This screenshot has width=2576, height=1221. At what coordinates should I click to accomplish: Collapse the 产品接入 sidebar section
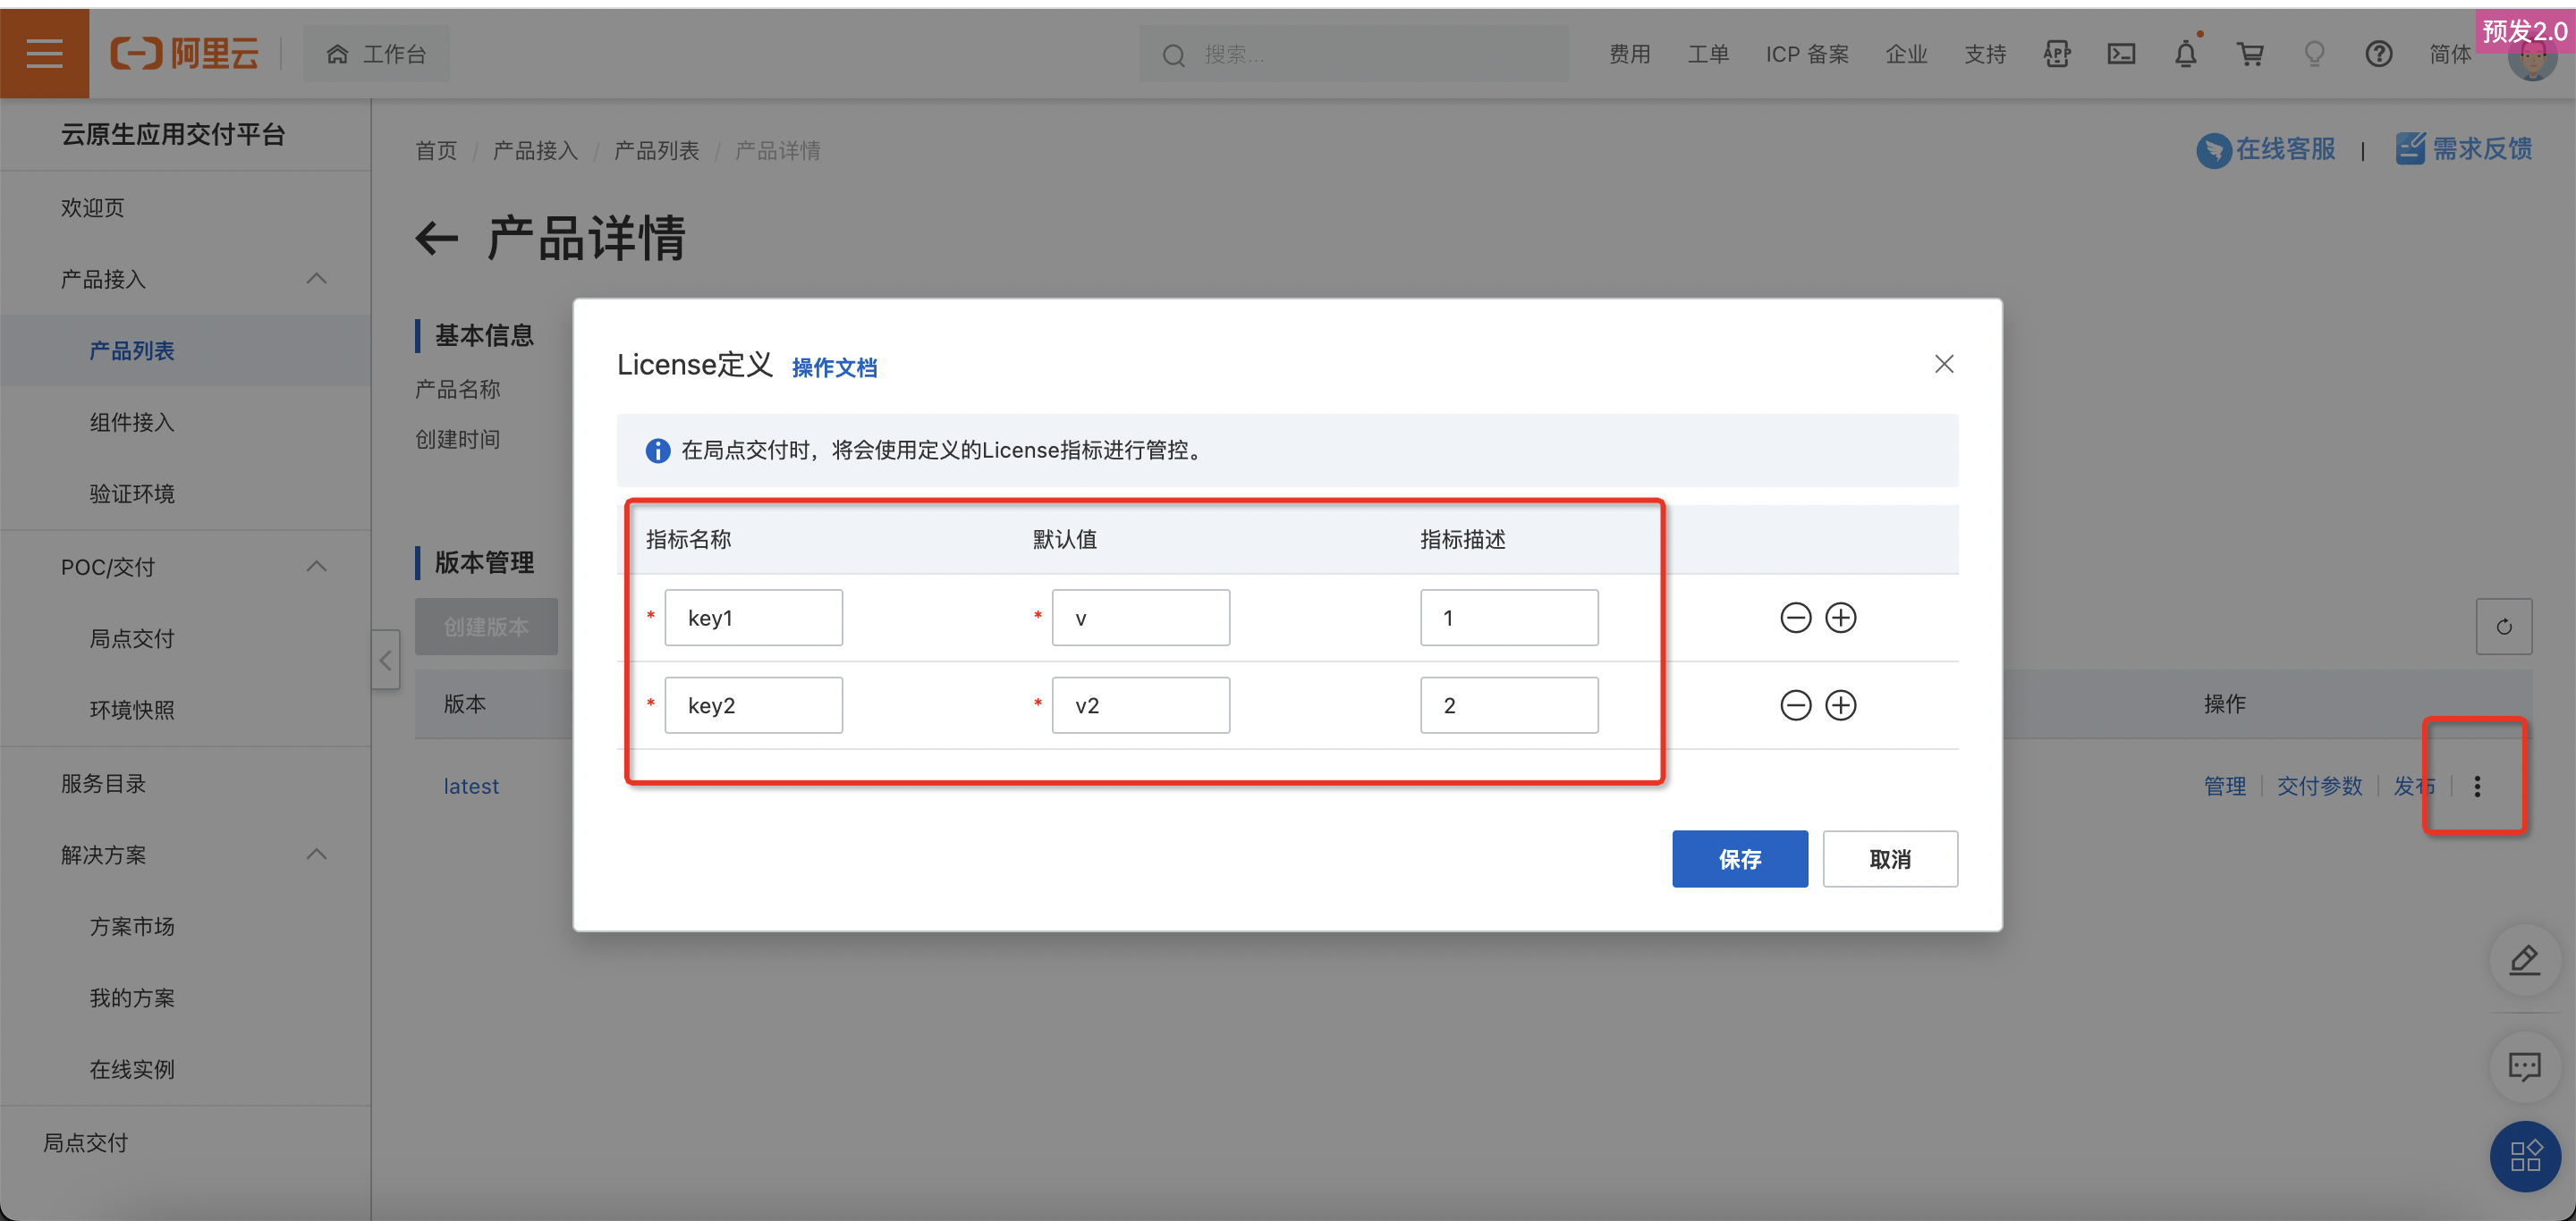[x=316, y=279]
